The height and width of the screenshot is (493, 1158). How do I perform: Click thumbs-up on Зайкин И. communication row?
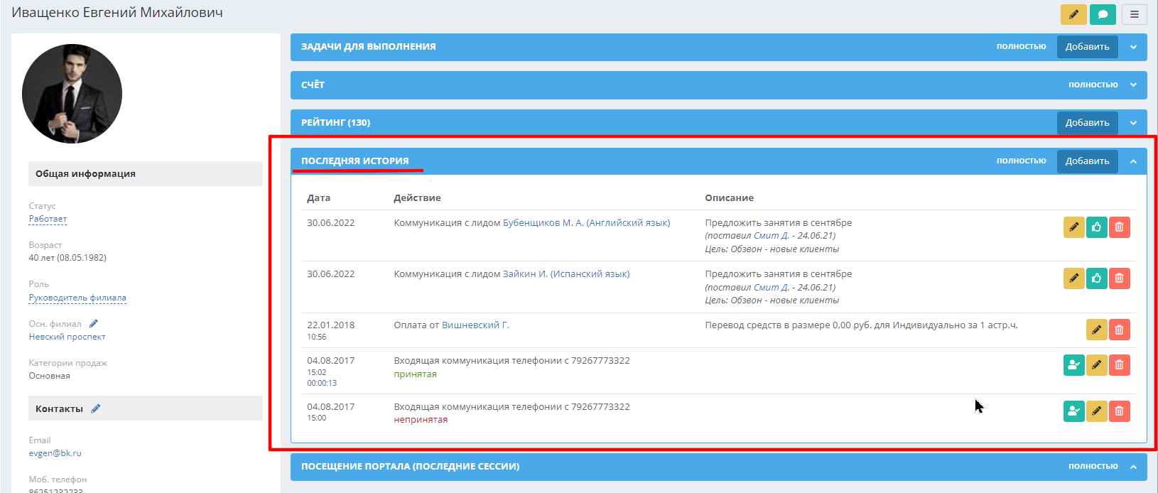[1097, 278]
